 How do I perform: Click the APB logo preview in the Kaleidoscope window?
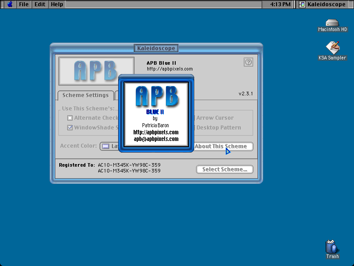[x=96, y=71]
